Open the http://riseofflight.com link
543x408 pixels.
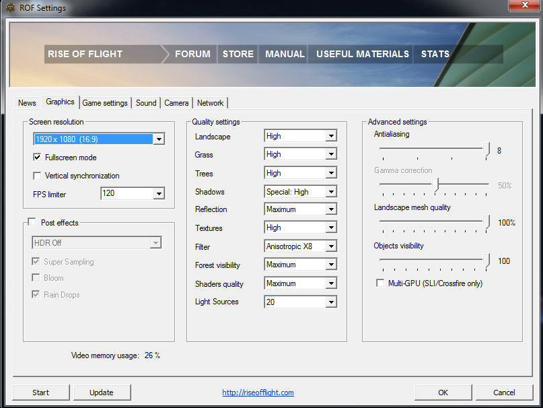click(258, 393)
